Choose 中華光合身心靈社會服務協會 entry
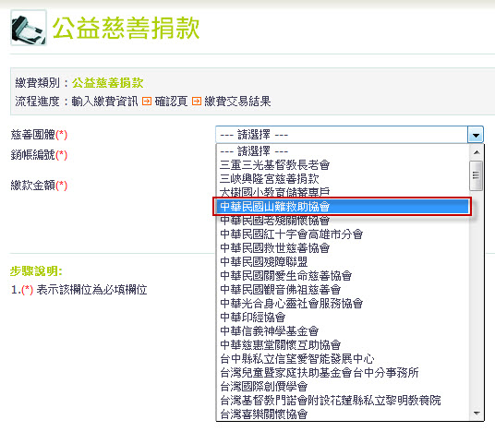The image size is (495, 432). coord(343,304)
